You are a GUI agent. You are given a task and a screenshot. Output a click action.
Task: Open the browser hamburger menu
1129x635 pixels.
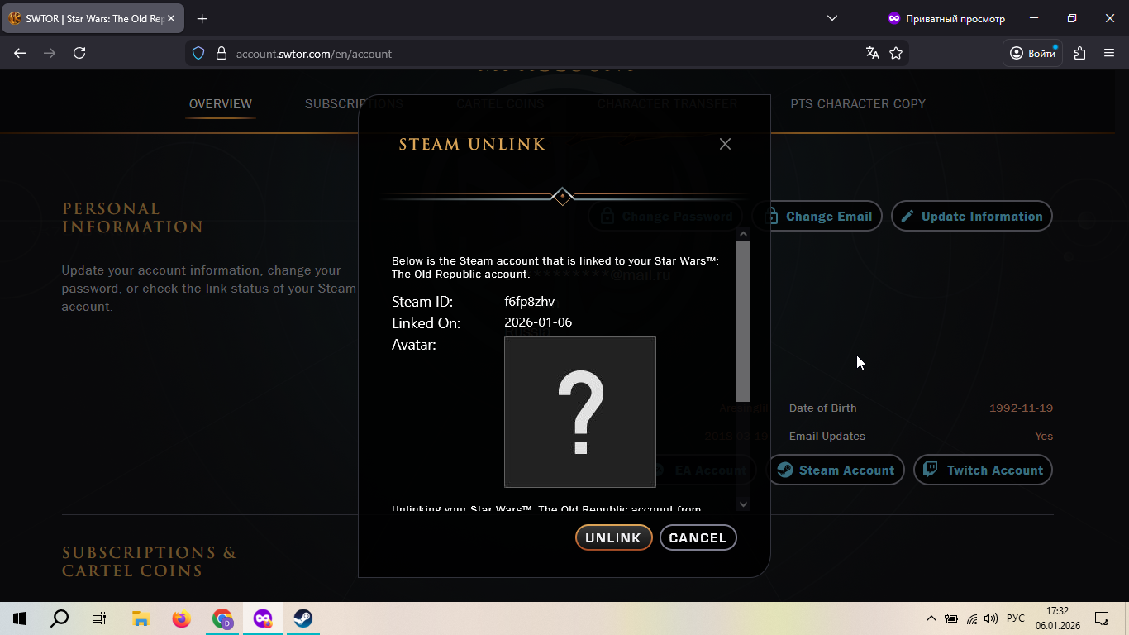coord(1109,53)
